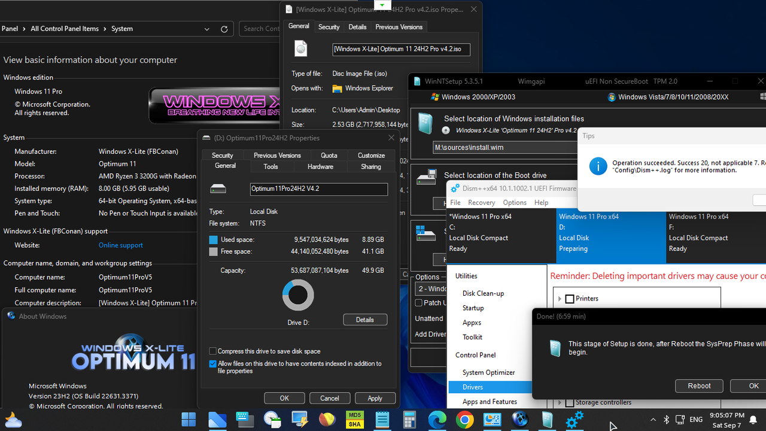Screen dimensions: 766x431
Task: Expand the Printers driver category arrow
Action: [x=560, y=299]
